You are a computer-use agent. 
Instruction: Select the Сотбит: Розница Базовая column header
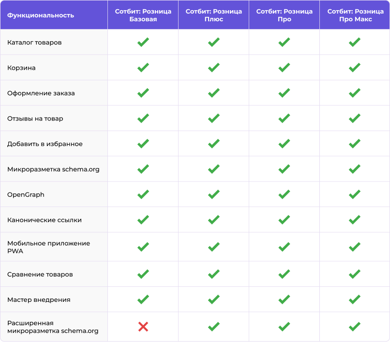pyautogui.click(x=143, y=15)
